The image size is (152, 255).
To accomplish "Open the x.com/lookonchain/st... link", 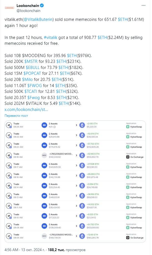I will (x=26, y=110).
